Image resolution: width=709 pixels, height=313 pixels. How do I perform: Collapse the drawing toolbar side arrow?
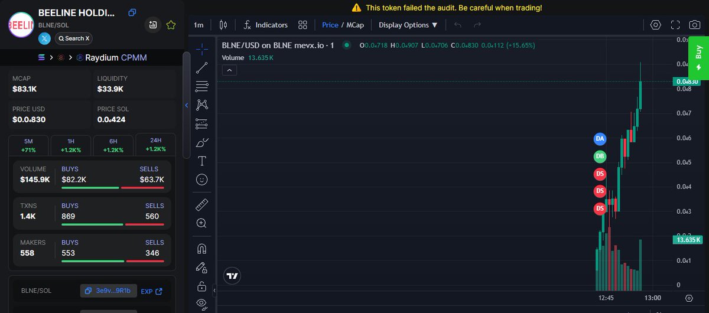pos(214,291)
